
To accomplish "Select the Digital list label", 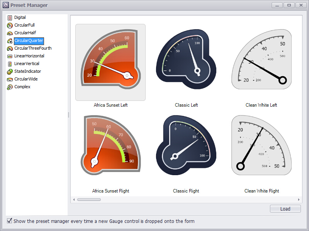I will pyautogui.click(x=20, y=17).
